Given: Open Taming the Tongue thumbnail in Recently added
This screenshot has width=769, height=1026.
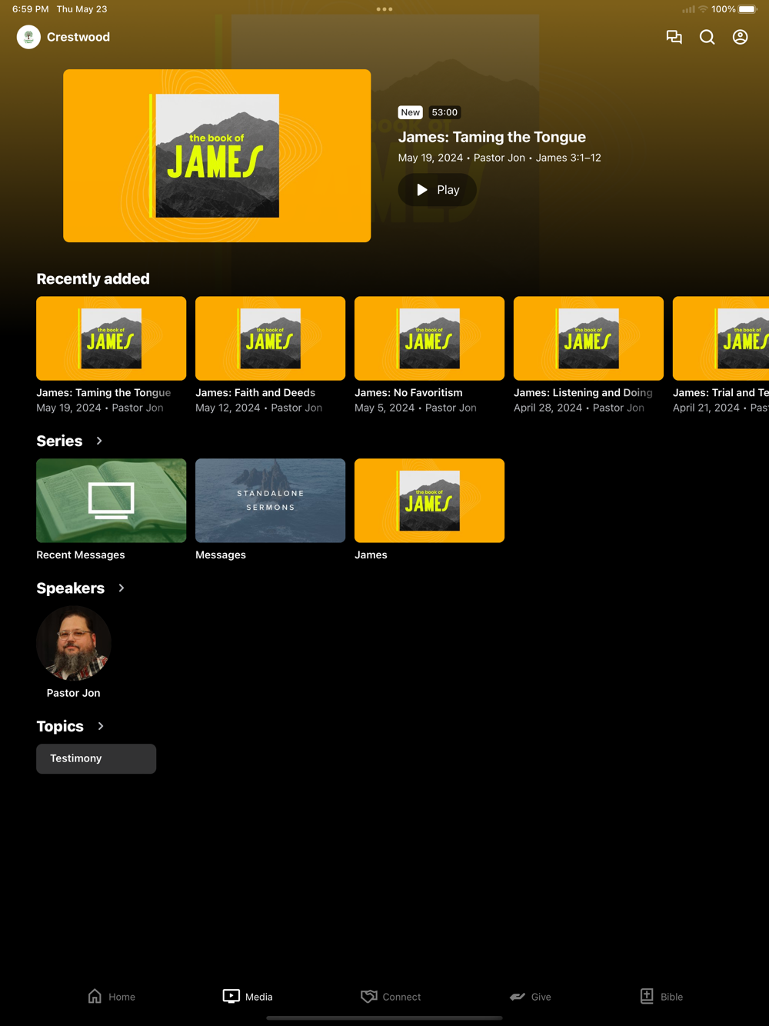Looking at the screenshot, I should pyautogui.click(x=112, y=338).
